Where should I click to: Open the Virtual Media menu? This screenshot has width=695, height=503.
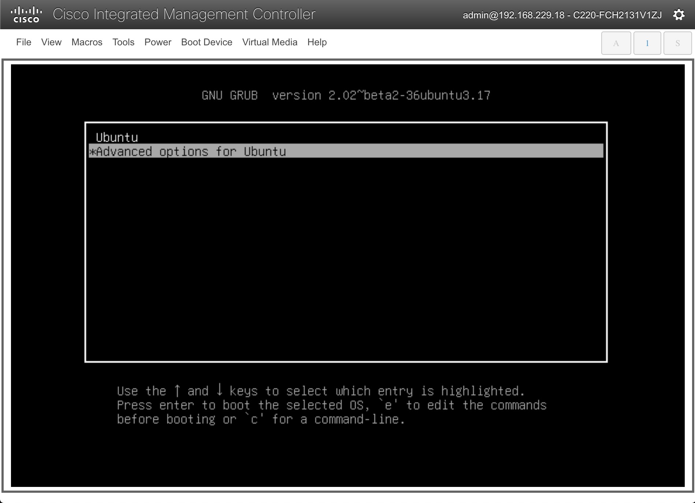270,42
